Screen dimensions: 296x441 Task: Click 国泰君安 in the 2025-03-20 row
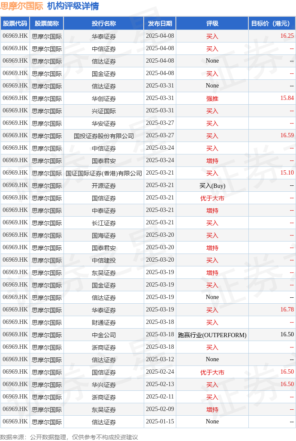point(103,248)
